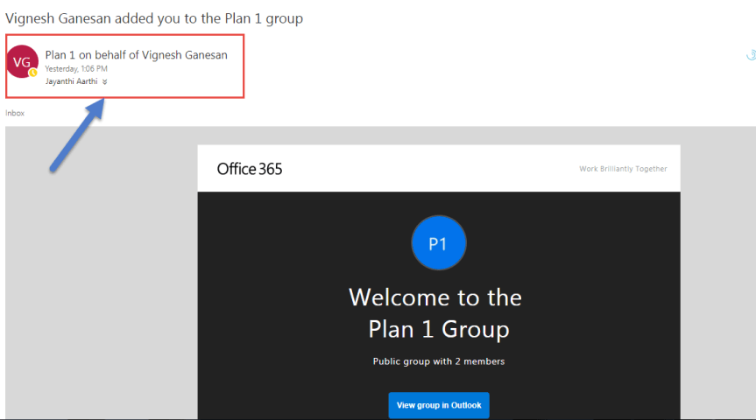
Task: Select the recipient name Jayanthi Aarthi
Action: (x=71, y=81)
